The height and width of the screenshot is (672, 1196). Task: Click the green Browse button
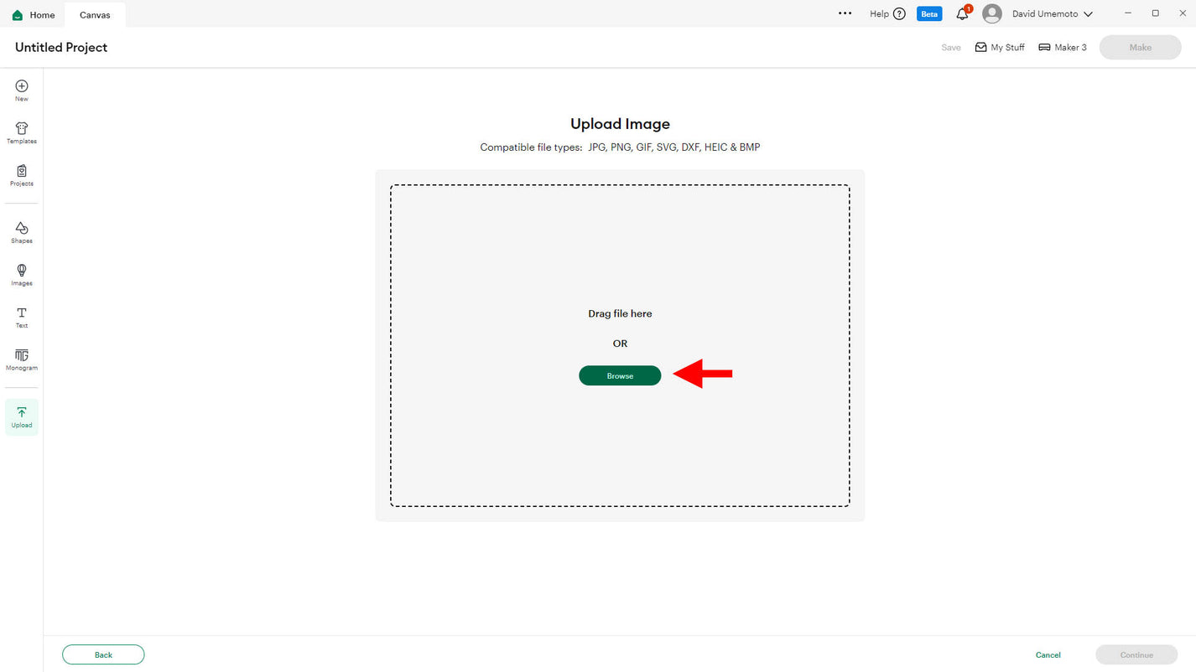tap(620, 376)
